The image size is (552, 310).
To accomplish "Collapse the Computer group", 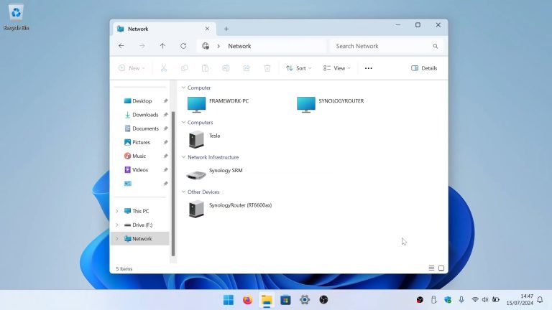I will click(183, 88).
